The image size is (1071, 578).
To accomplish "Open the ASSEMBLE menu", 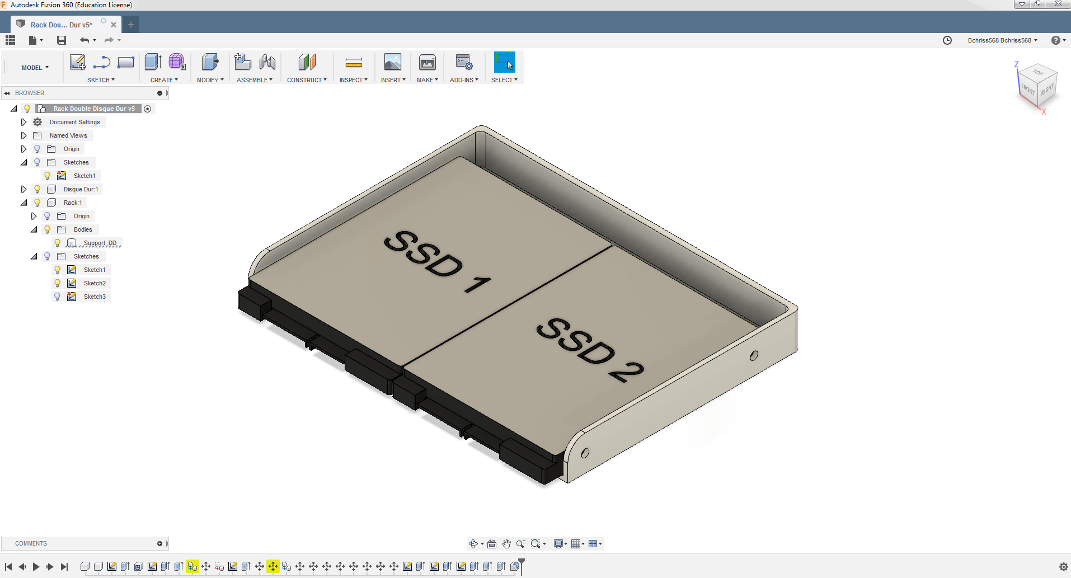I will tap(255, 80).
